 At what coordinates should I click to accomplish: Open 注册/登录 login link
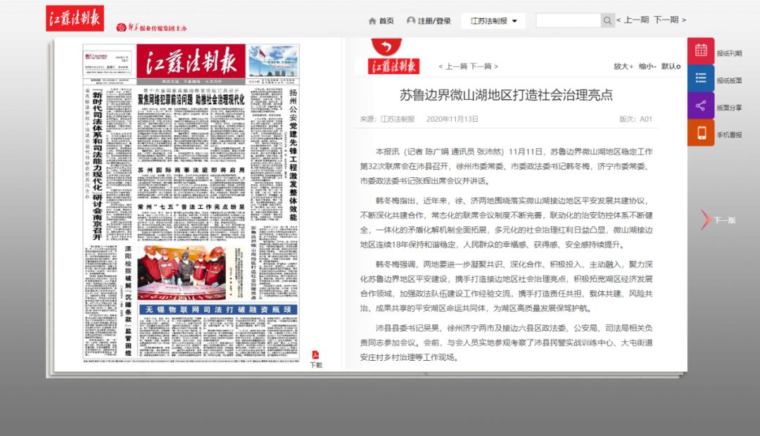pos(429,21)
